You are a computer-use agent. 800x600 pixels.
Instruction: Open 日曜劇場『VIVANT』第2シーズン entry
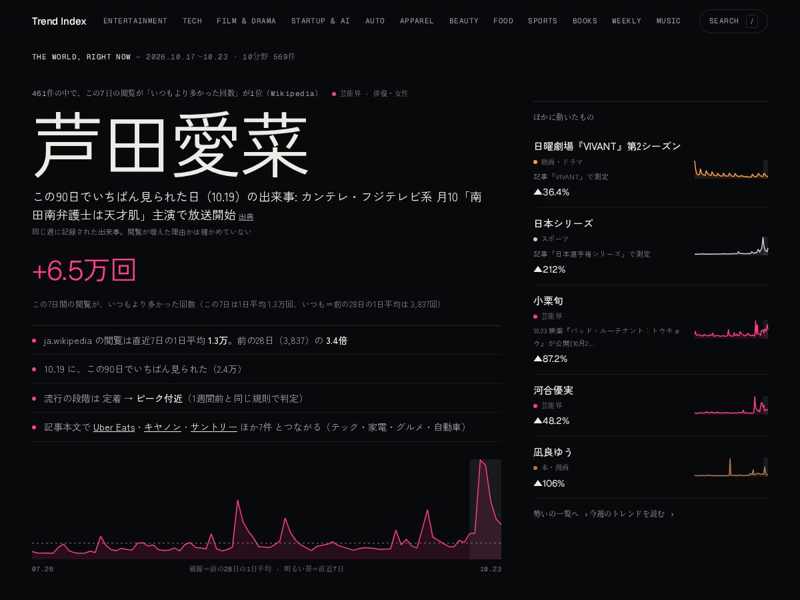pyautogui.click(x=607, y=146)
